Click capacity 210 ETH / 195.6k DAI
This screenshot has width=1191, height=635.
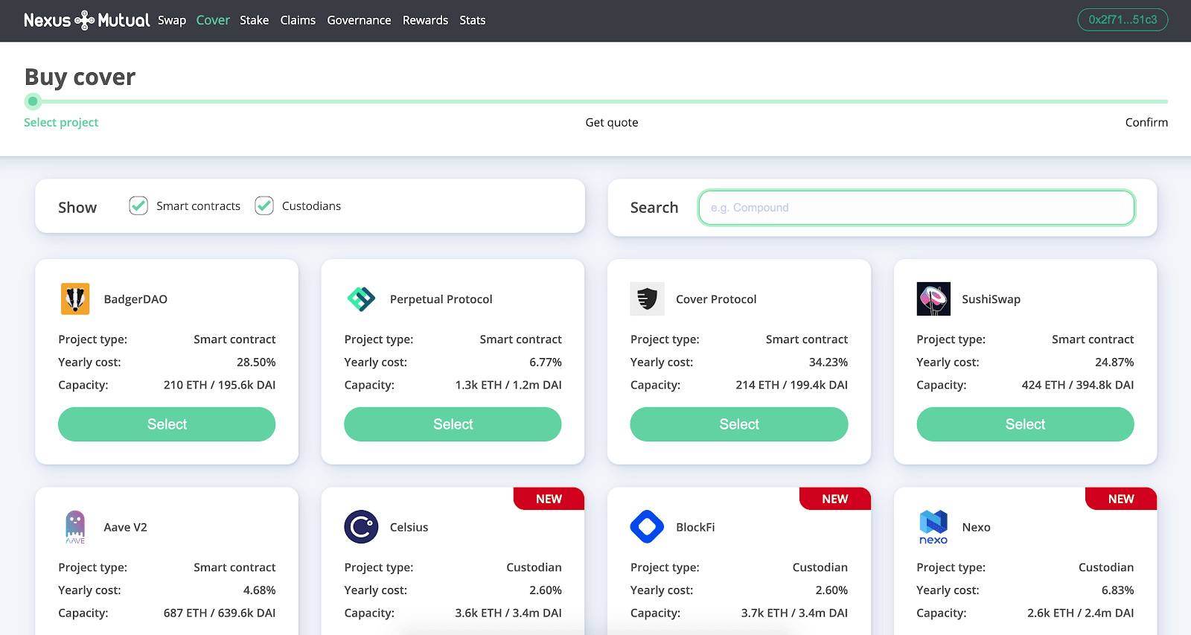(x=220, y=385)
